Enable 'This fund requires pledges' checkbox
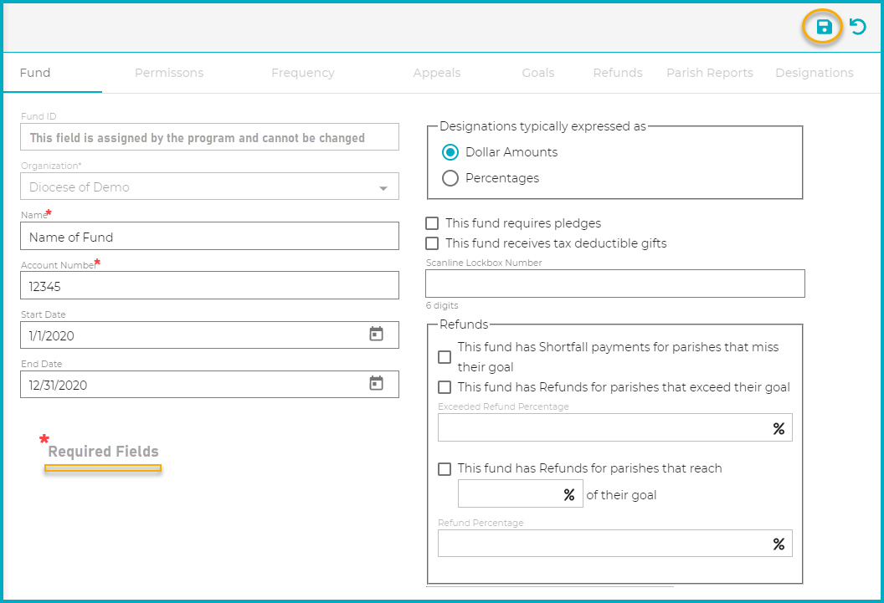The image size is (884, 603). click(x=432, y=223)
